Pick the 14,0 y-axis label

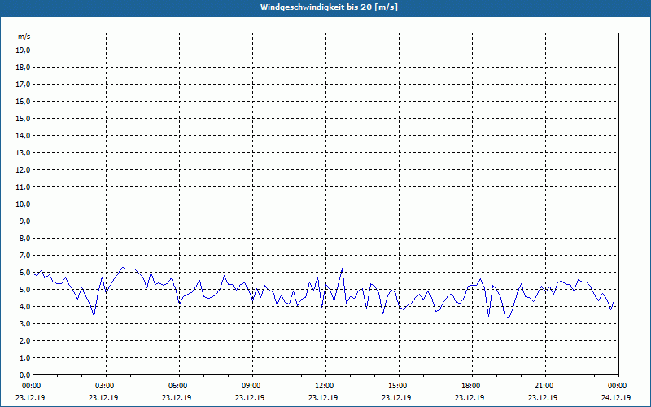[23, 135]
